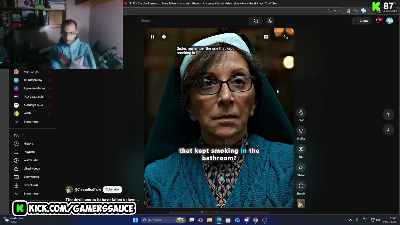This screenshot has height=225, width=400.
Task: Subscribe to @CrysanthaShow
Action: [112, 189]
